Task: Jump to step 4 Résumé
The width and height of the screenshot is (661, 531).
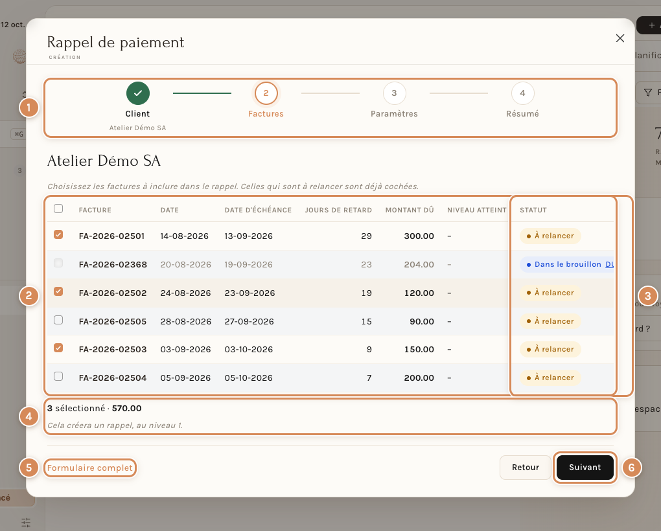Action: [x=522, y=93]
